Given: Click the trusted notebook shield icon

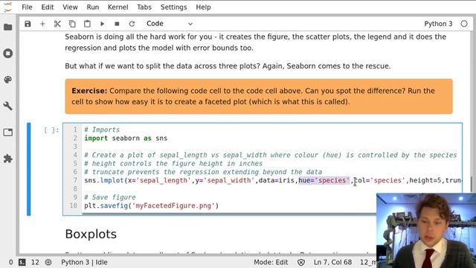Looking at the screenshot, I should (300, 262).
